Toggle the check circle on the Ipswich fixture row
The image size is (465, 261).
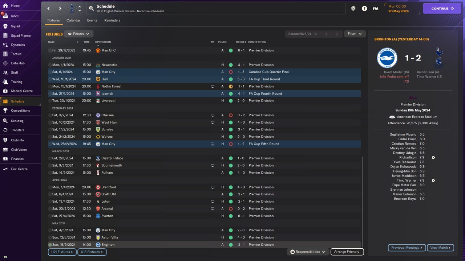pyautogui.click(x=50, y=94)
